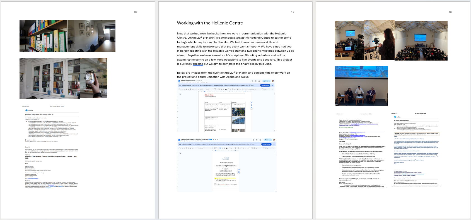Select the building exterior image in the shot list table
The width and height of the screenshot is (471, 220).
point(238,121)
